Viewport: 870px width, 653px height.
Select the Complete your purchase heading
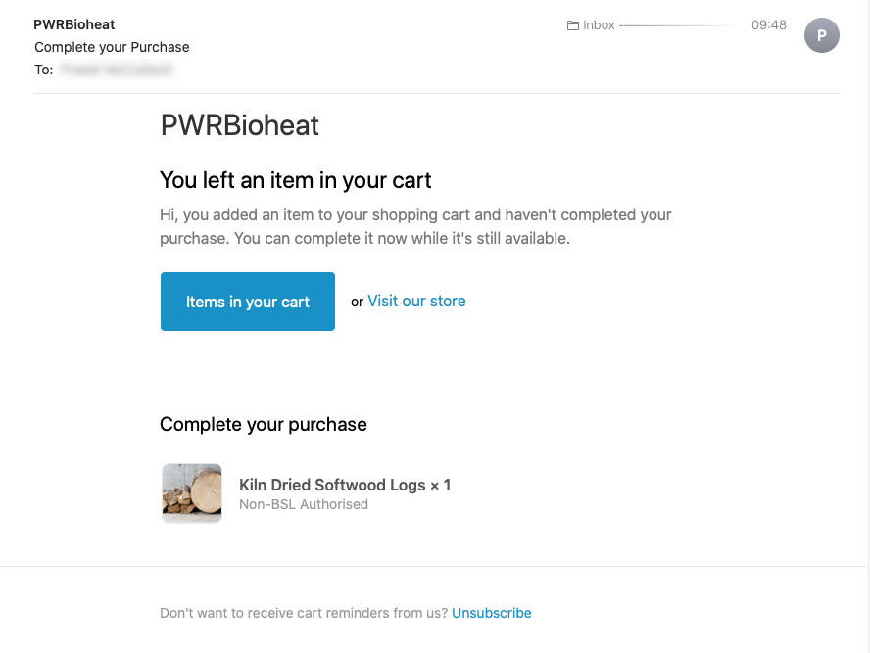(263, 424)
